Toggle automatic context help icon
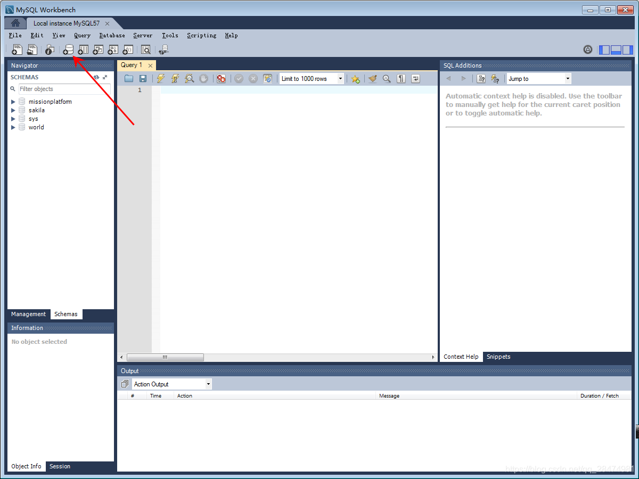The image size is (639, 479). (495, 78)
